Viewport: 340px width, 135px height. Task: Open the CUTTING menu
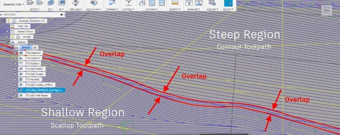coord(128,10)
